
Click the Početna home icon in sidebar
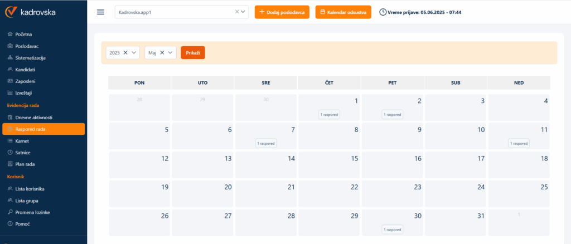tap(10, 35)
